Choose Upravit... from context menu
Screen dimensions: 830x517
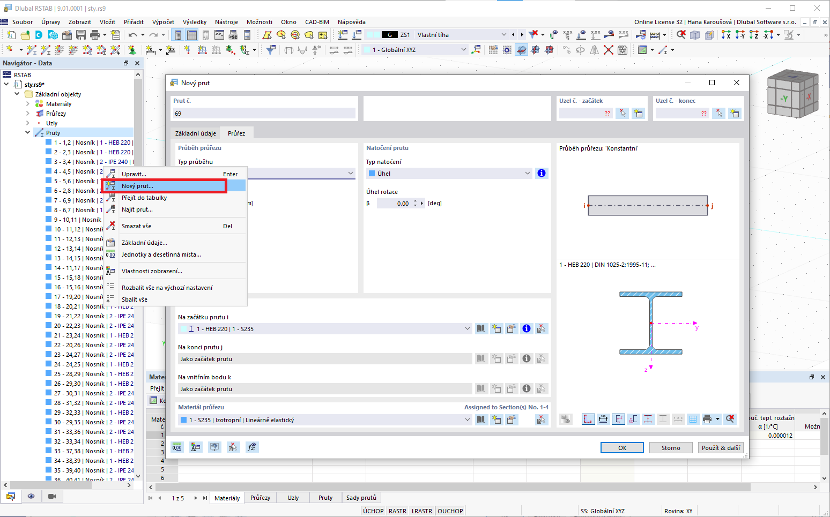coord(174,174)
